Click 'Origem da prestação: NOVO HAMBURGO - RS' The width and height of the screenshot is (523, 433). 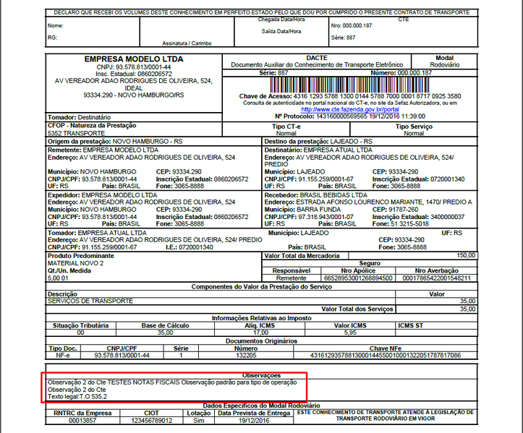115,142
